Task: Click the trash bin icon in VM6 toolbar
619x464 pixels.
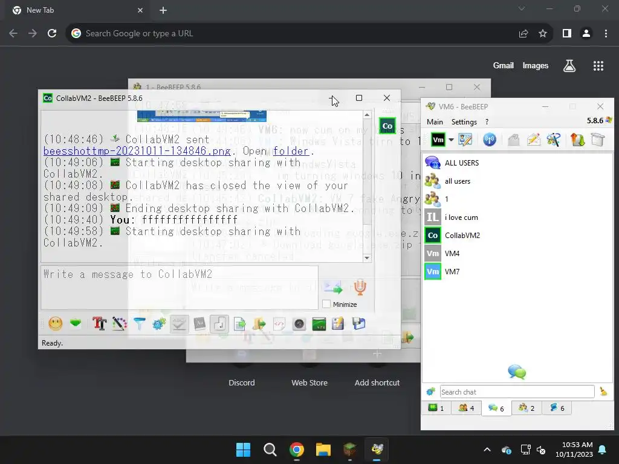Action: coord(598,140)
